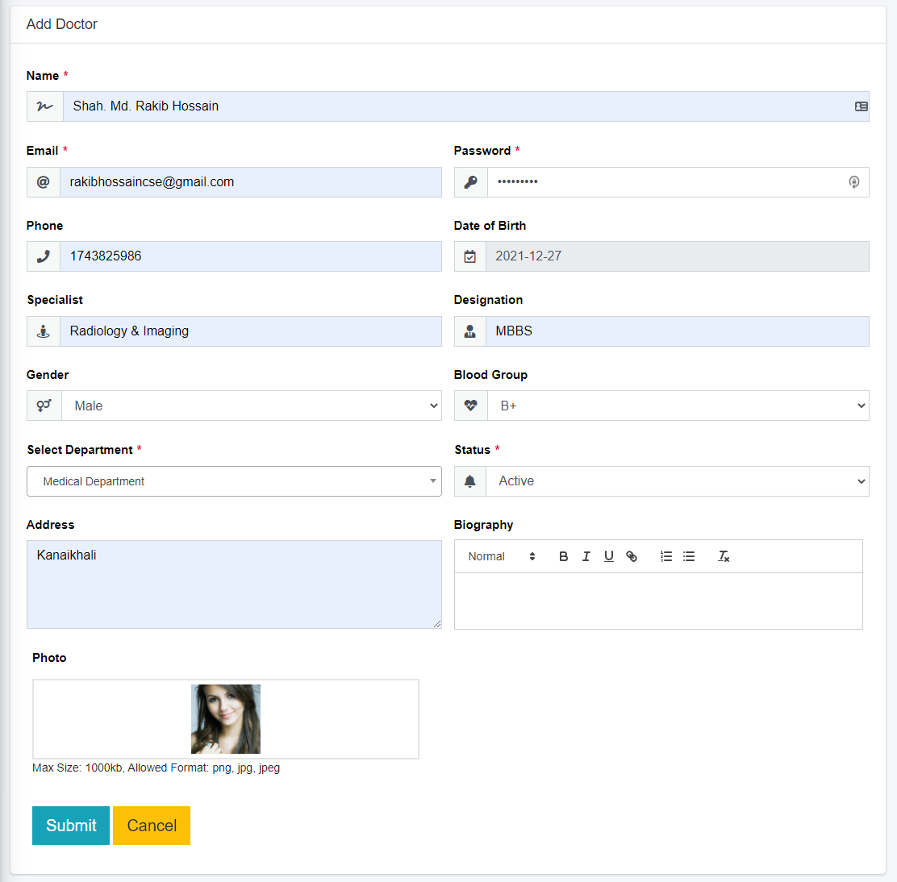
Task: Open the Gender dropdown
Action: click(251, 406)
